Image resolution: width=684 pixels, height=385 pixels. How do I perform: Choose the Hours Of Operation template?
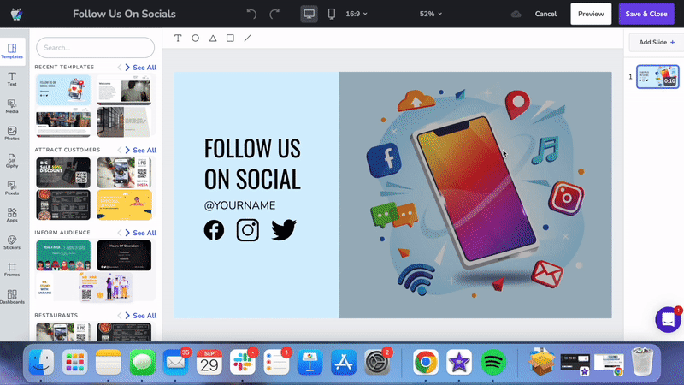coord(124,255)
